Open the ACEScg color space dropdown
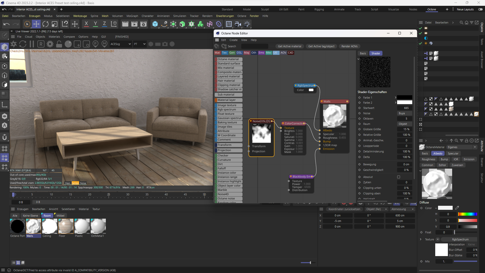The image size is (485, 273). point(120,44)
